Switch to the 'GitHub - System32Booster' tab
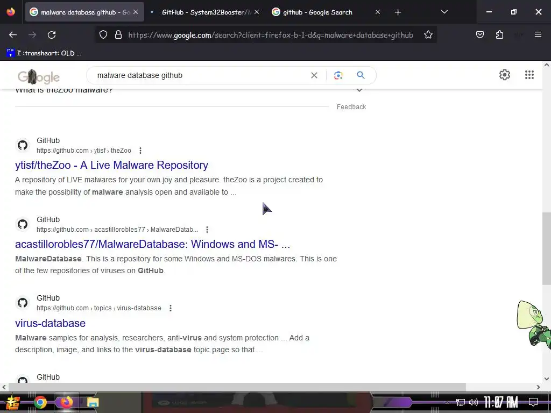The height and width of the screenshot is (413, 551). pyautogui.click(x=206, y=12)
